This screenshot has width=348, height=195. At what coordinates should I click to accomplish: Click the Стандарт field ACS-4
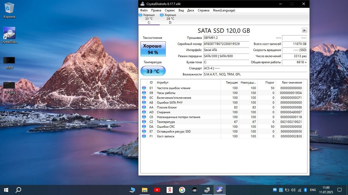255,68
